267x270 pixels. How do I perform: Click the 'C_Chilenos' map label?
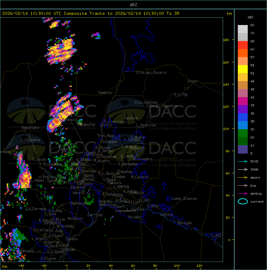[30, 140]
